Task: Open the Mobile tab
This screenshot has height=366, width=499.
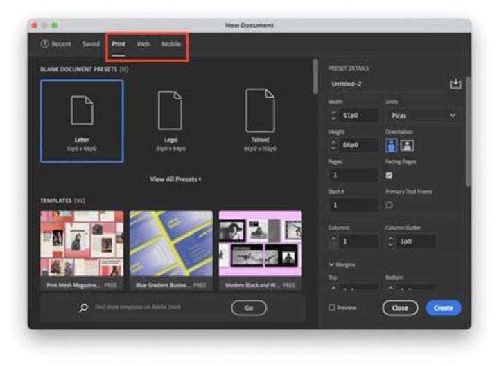Action: (x=171, y=44)
